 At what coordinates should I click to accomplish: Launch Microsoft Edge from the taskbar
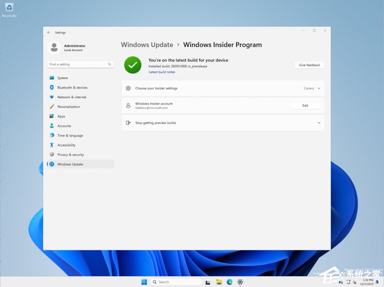click(x=229, y=282)
